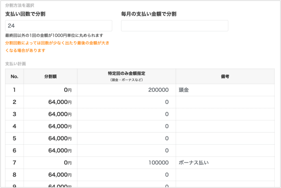Click the 特定回のみ金額指定 column header

coord(126,76)
